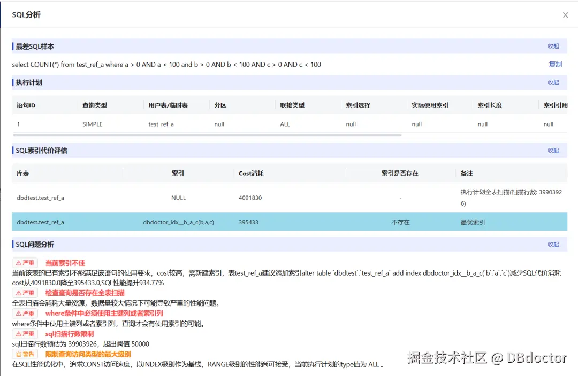Click the 4091830 cost value
Image resolution: width=578 pixels, height=376 pixels.
tap(250, 198)
